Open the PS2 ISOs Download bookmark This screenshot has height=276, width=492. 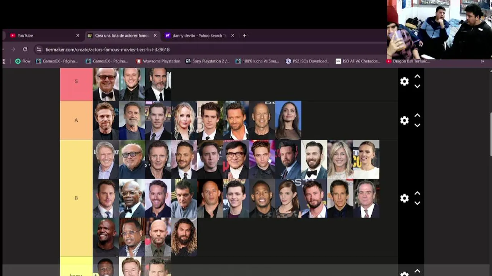coord(307,61)
